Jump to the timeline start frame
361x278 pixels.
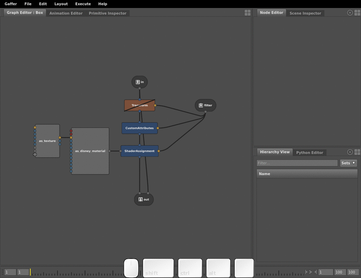pyautogui.click(x=306, y=272)
